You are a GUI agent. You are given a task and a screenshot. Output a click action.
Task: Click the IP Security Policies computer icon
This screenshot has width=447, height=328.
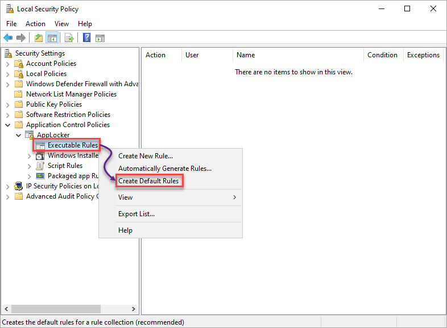point(19,186)
